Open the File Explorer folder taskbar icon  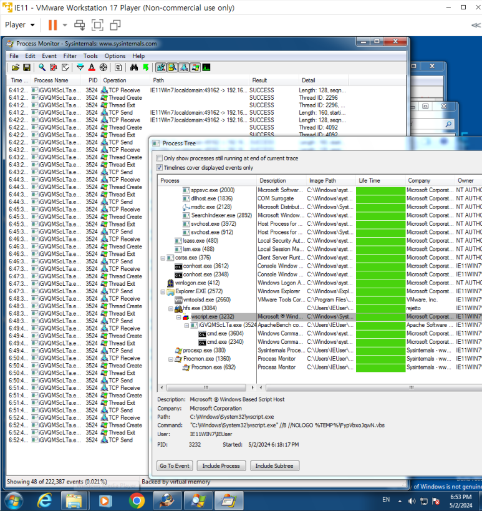74,501
